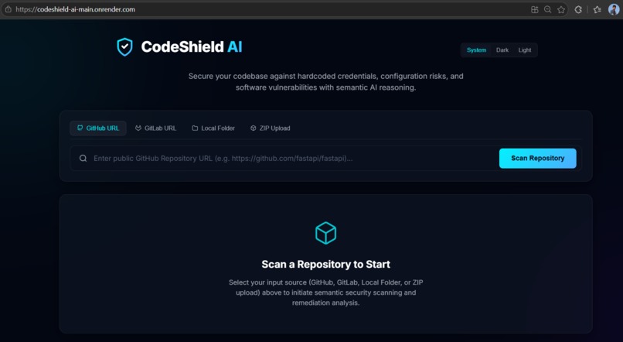The width and height of the screenshot is (623, 342).
Task: Click the 'Scan a Repository to Start' heading
Action: (326, 264)
